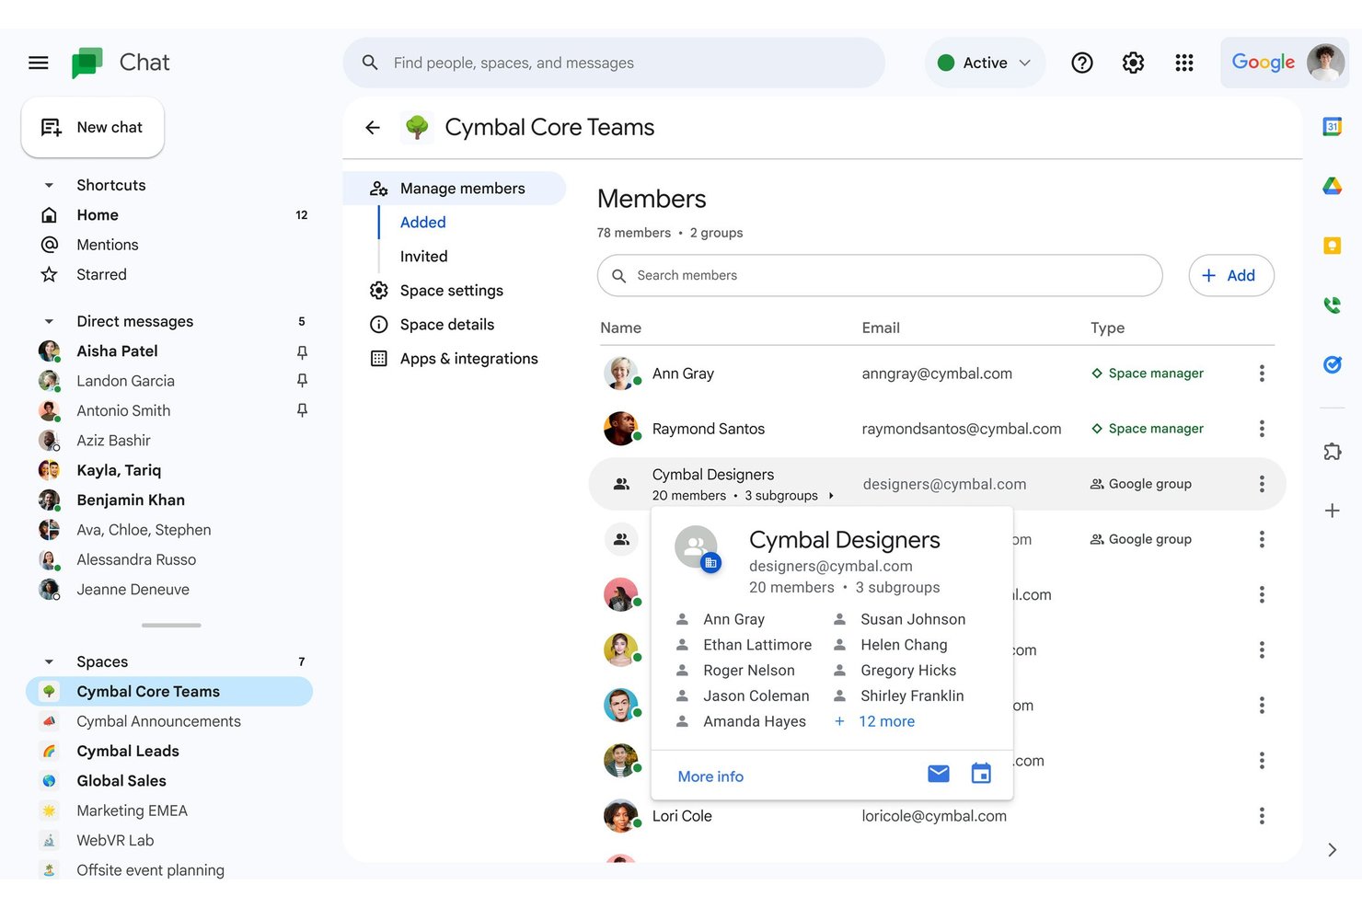Switch to the Invited tab
This screenshot has width=1362, height=908.
coord(423,257)
